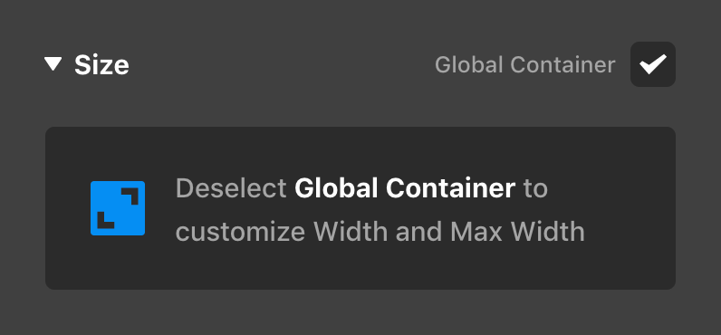
Task: Select the Global Container label text
Action: (x=524, y=65)
